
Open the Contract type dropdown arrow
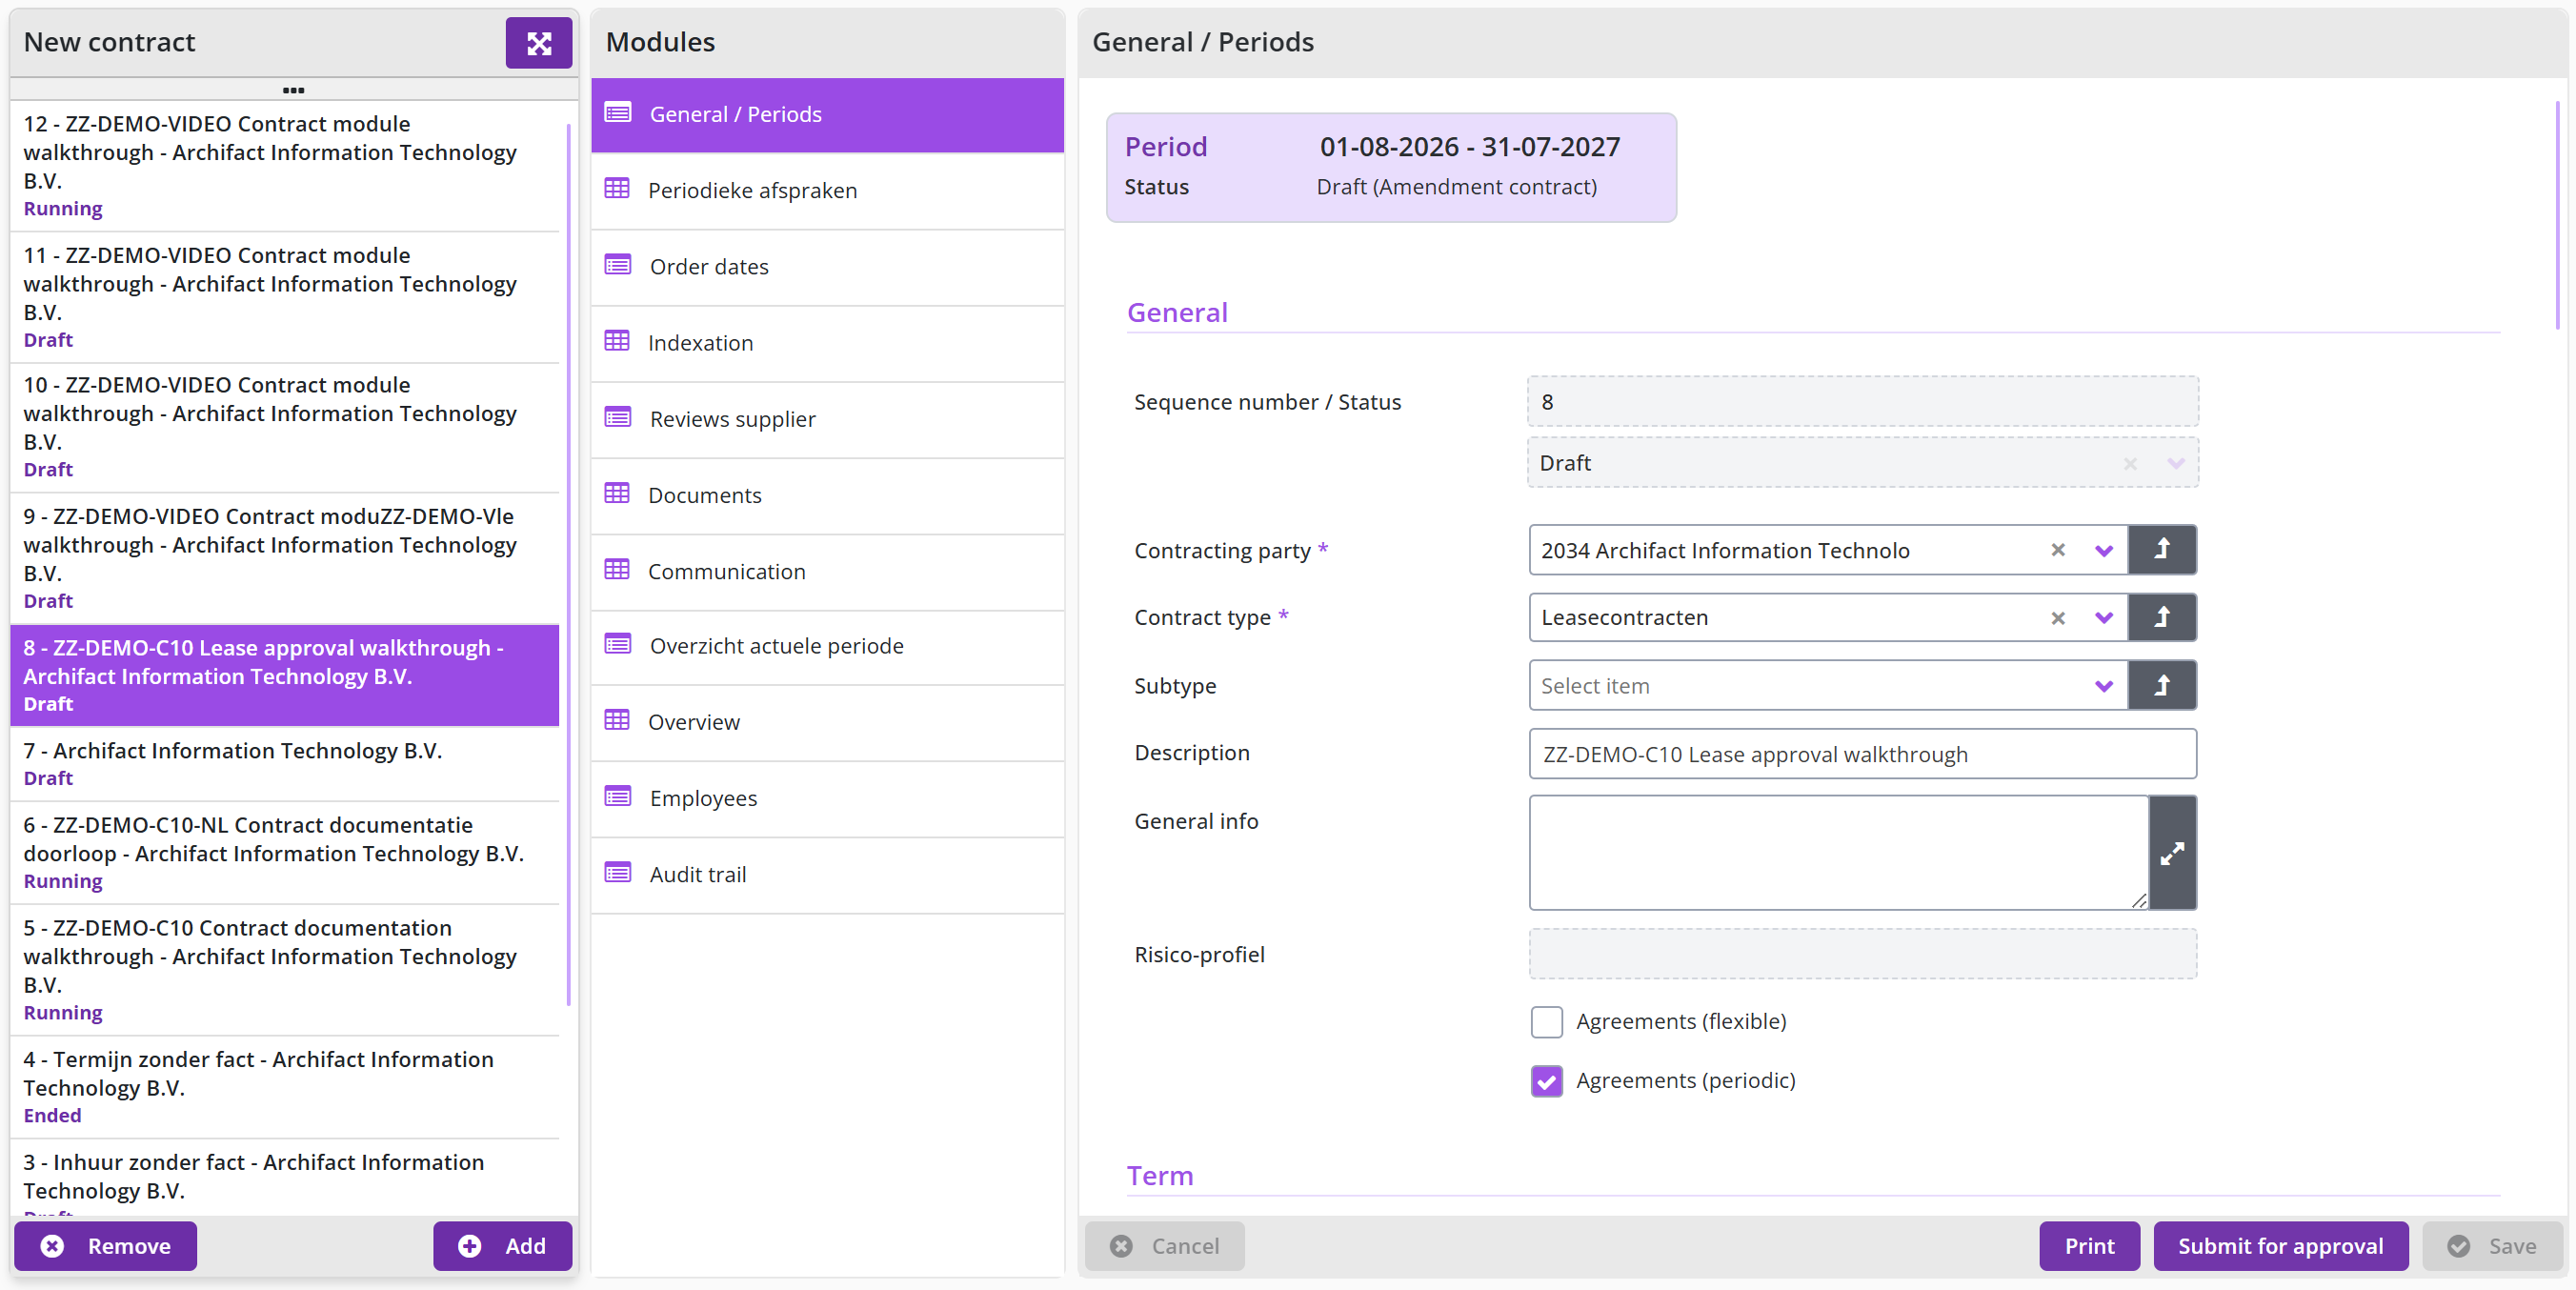click(2104, 618)
